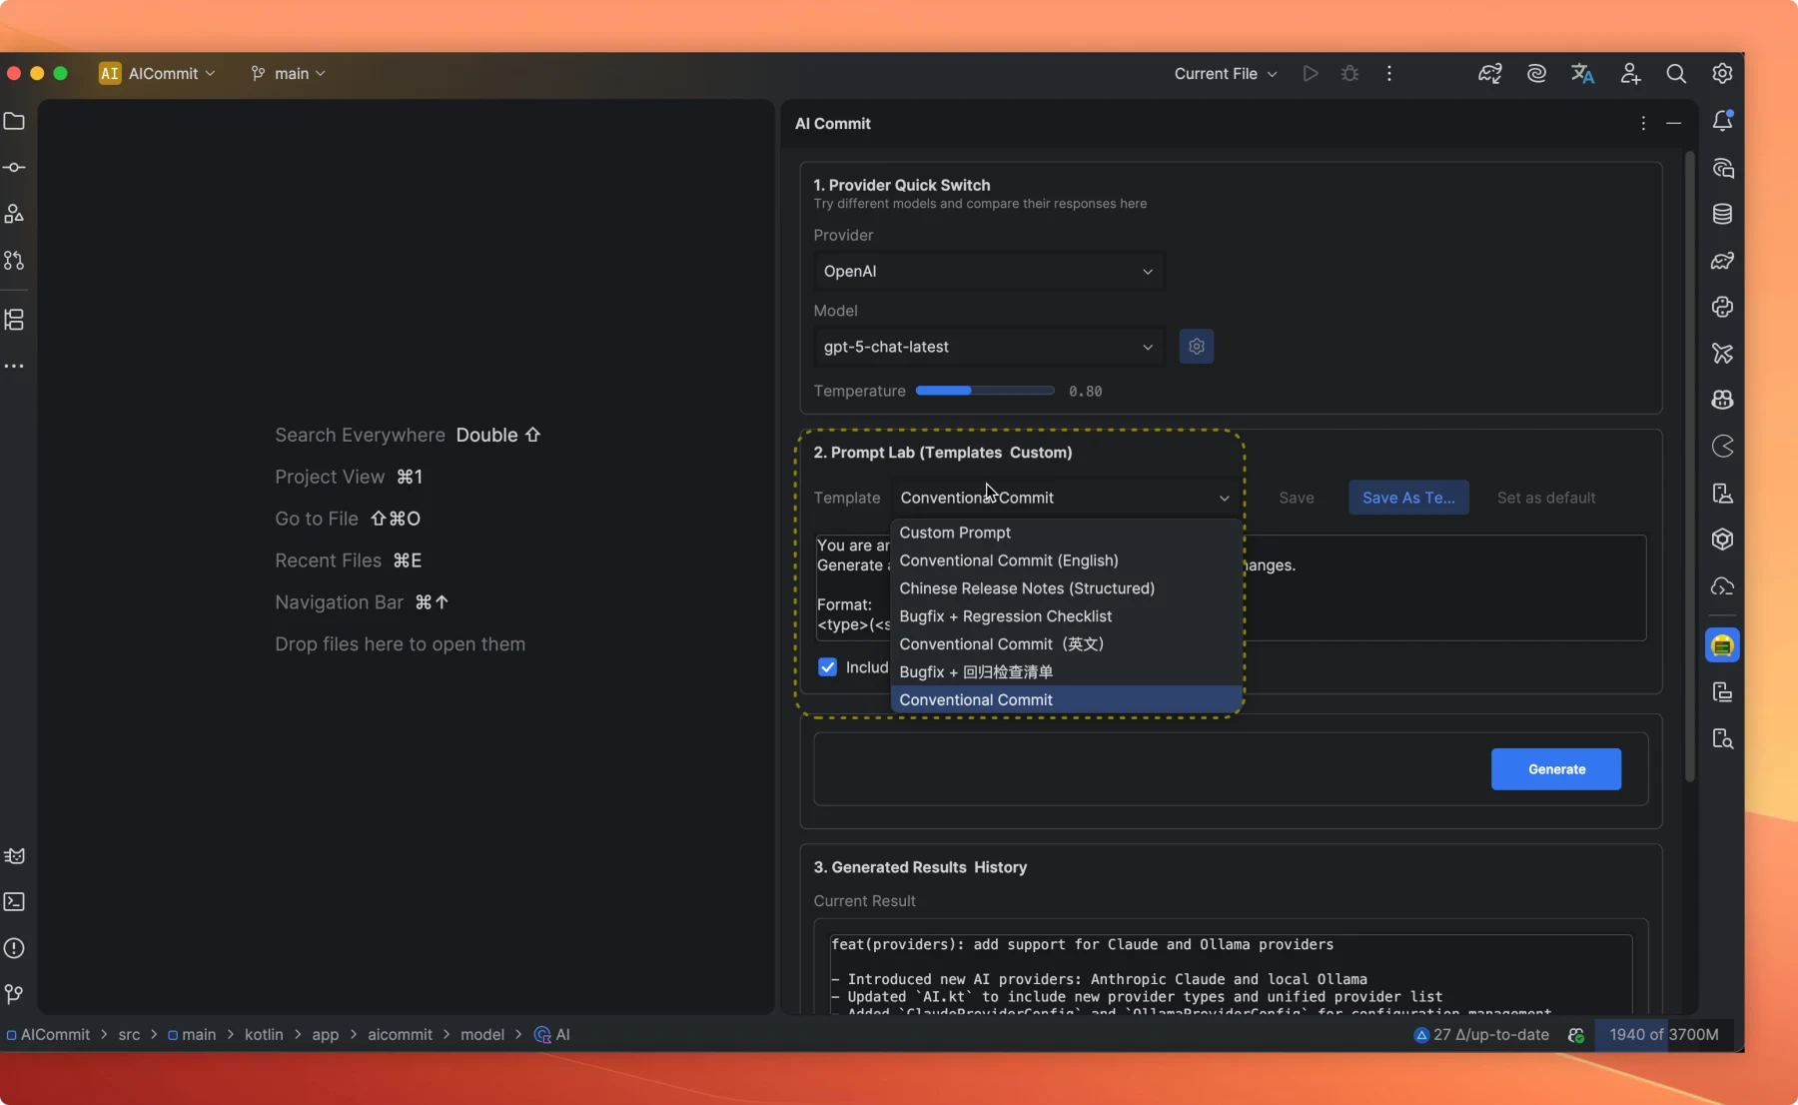Click Set as default
1798x1105 pixels.
1547,498
